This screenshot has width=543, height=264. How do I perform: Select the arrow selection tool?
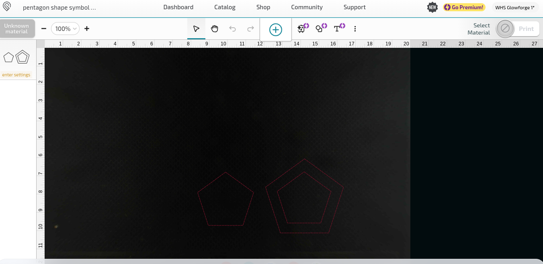pyautogui.click(x=196, y=29)
